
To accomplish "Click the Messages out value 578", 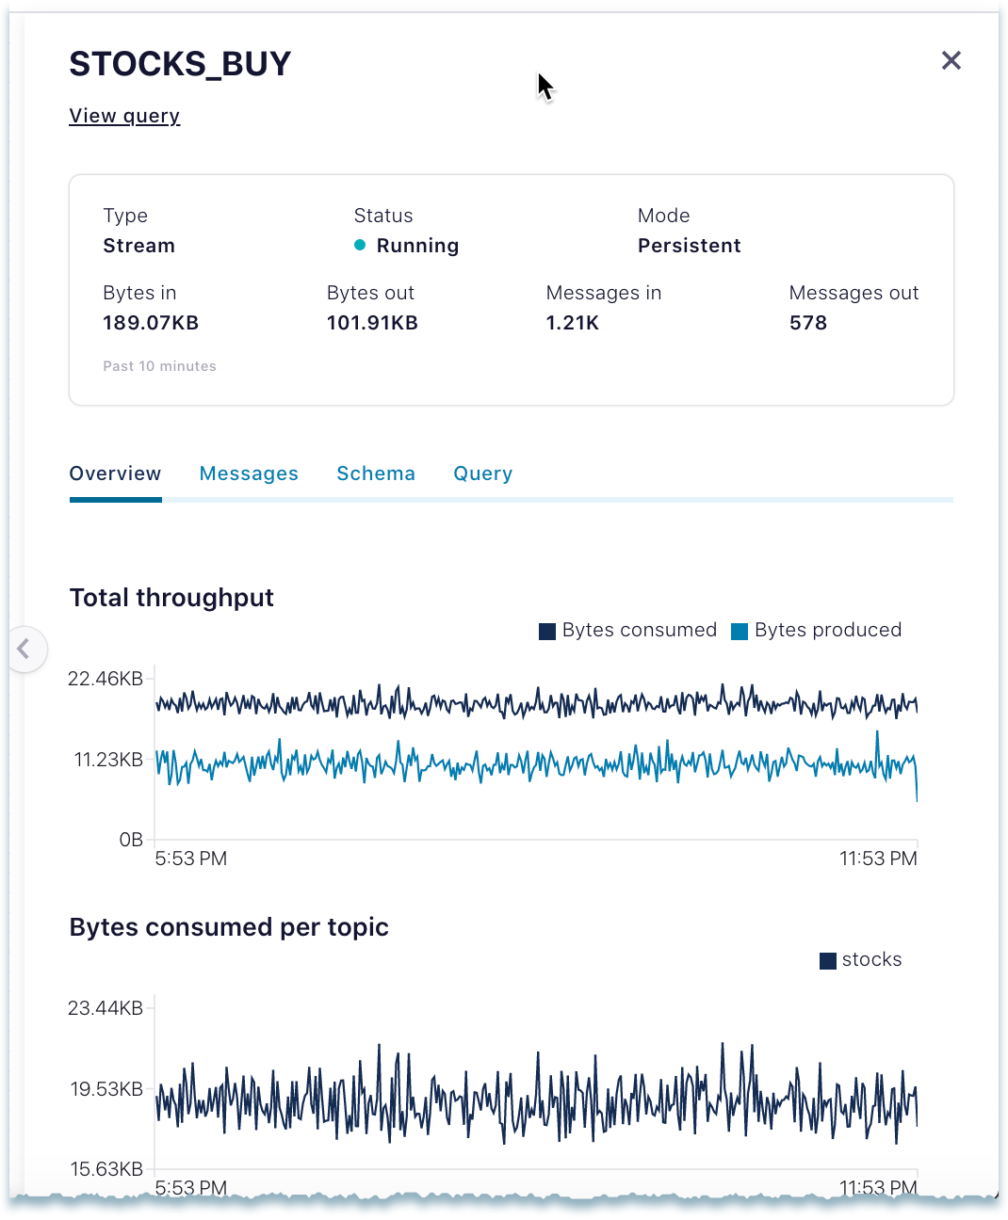I will (x=808, y=323).
